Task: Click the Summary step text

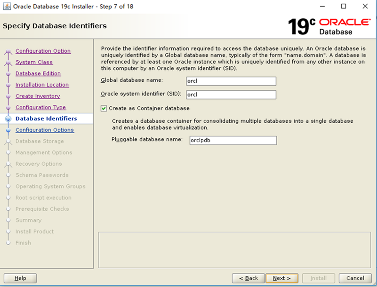Action: [x=29, y=220]
